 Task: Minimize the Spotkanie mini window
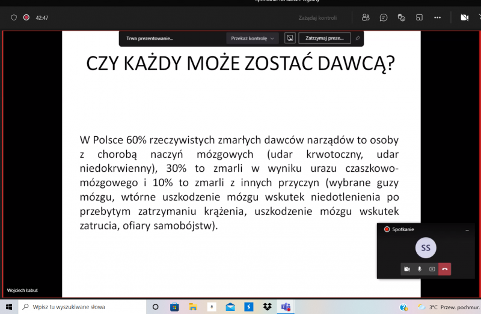tap(467, 230)
